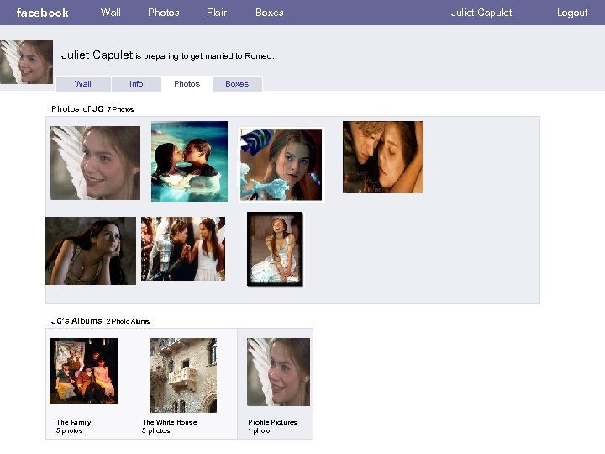The height and width of the screenshot is (454, 605).
Task: Click the facebook logo
Action: [x=43, y=13]
